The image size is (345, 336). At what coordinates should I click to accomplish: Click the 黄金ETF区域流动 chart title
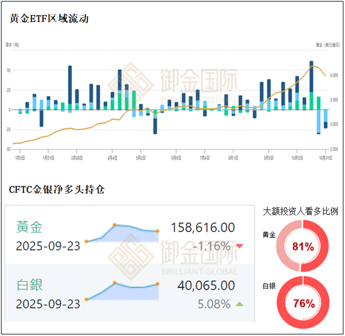(x=49, y=19)
